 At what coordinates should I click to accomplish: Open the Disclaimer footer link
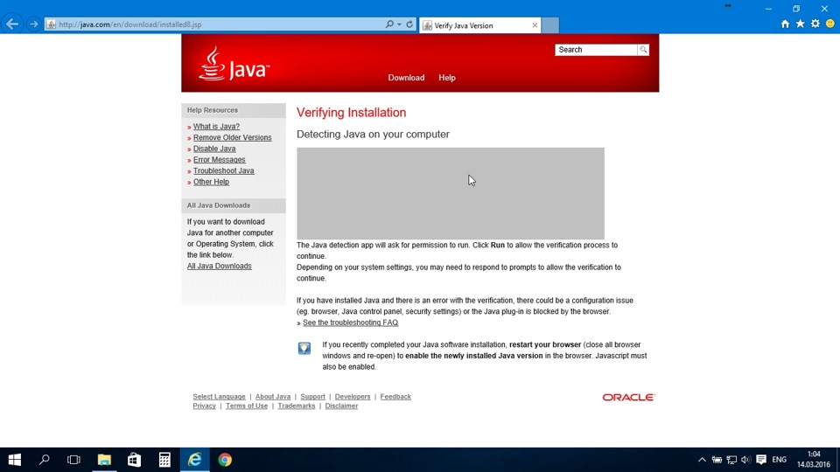pos(341,406)
